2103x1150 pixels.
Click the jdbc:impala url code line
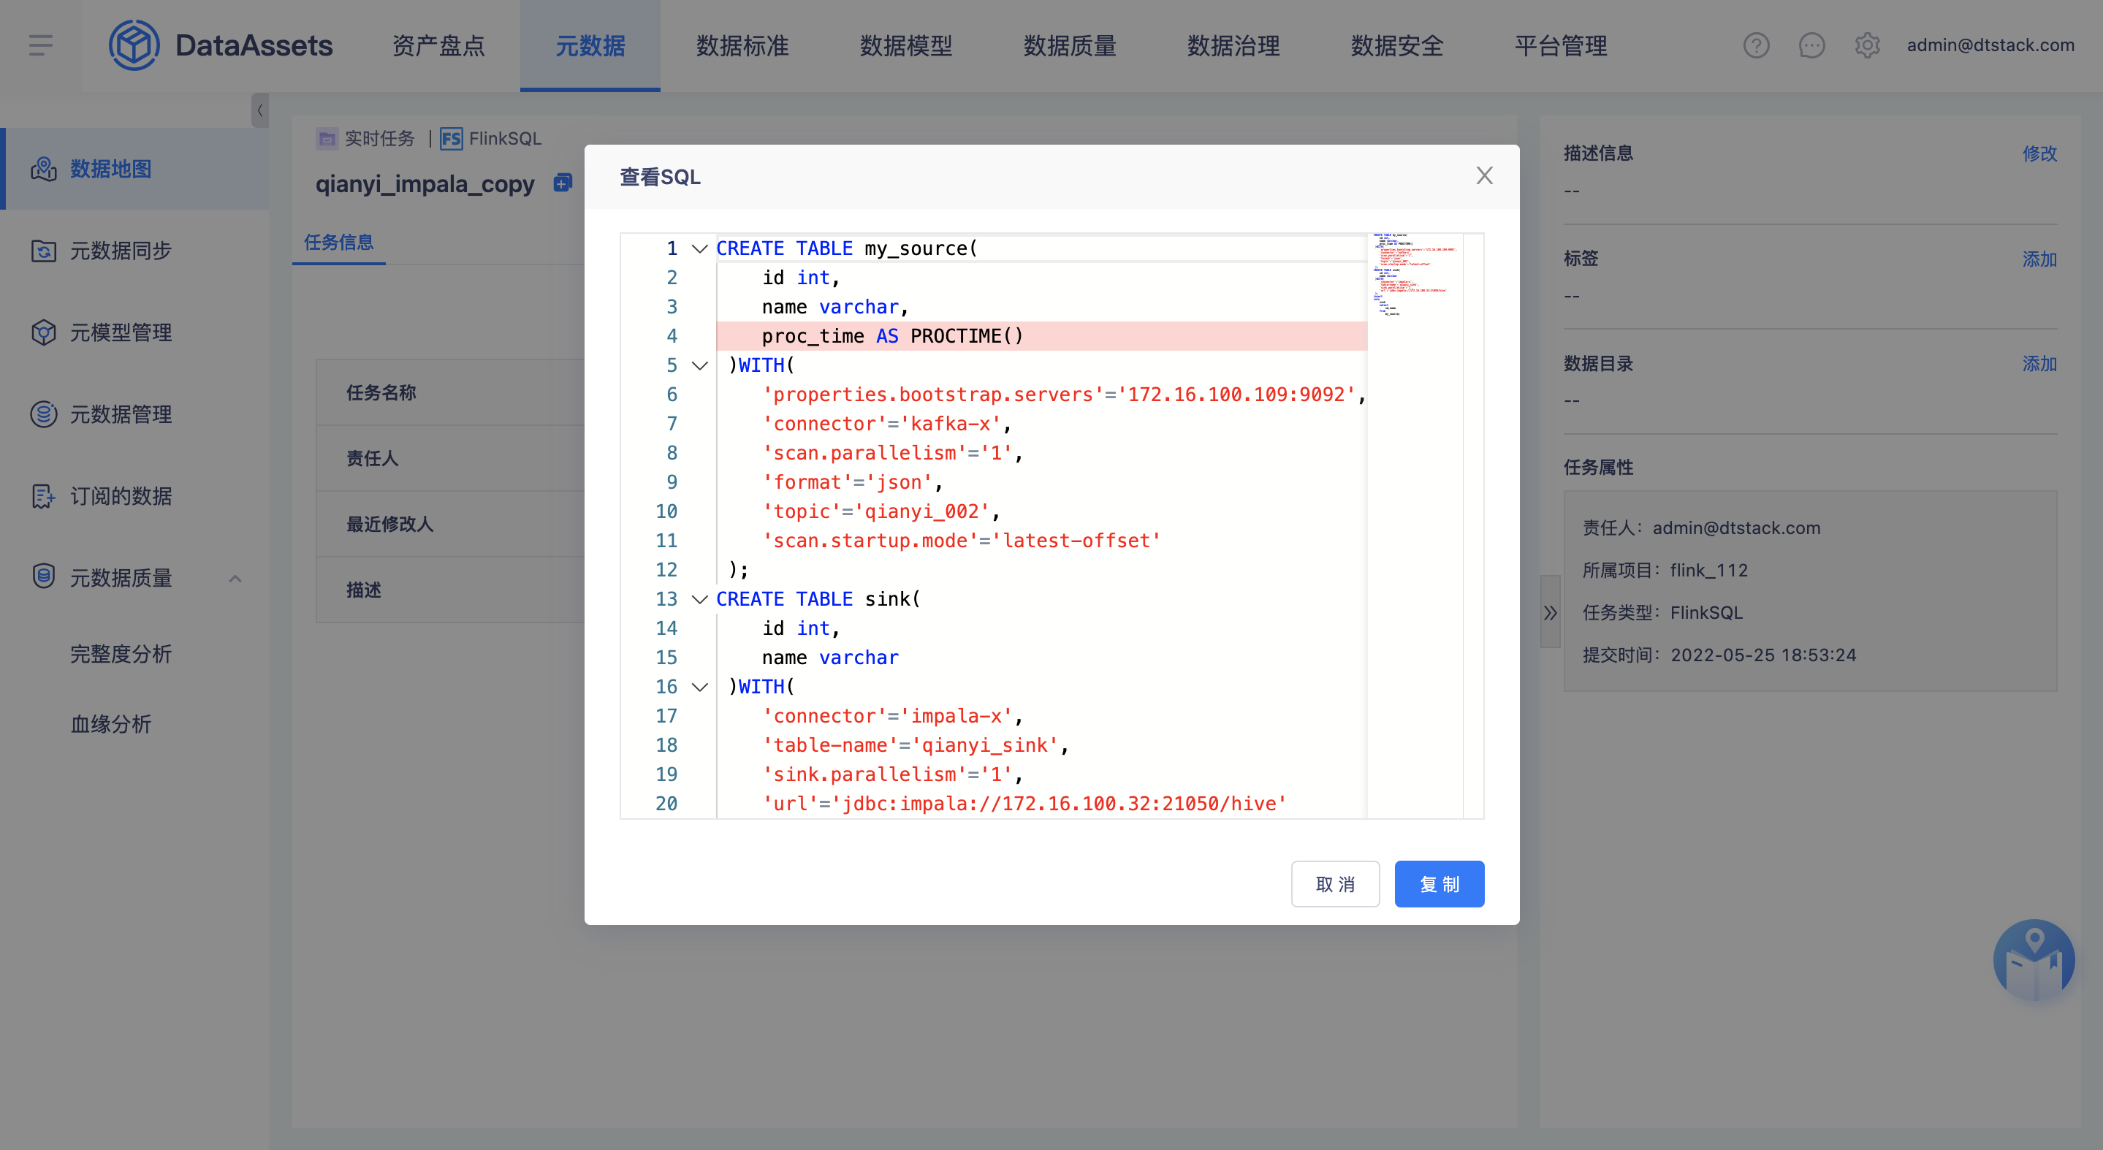pyautogui.click(x=1024, y=804)
